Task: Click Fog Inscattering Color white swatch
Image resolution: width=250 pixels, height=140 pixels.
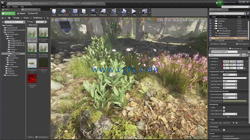Action: (x=235, y=78)
